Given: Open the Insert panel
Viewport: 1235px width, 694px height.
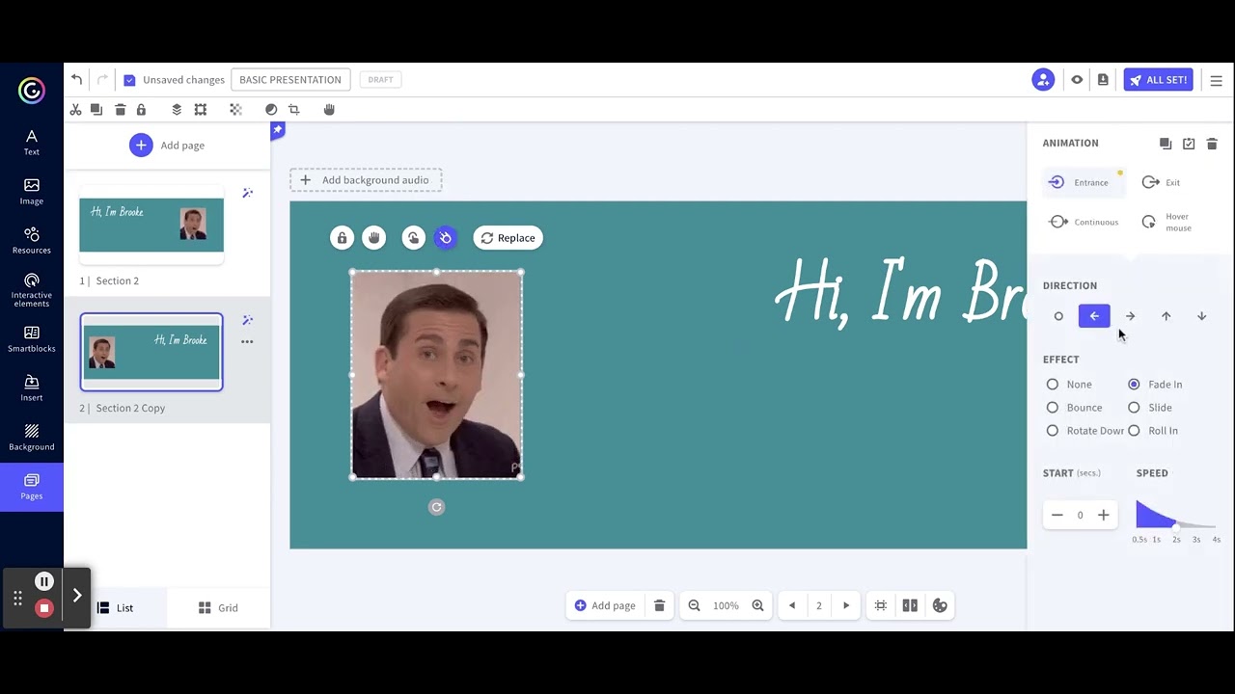Looking at the screenshot, I should coord(32,388).
